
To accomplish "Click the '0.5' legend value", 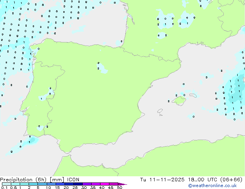I will click(x=13, y=187).
